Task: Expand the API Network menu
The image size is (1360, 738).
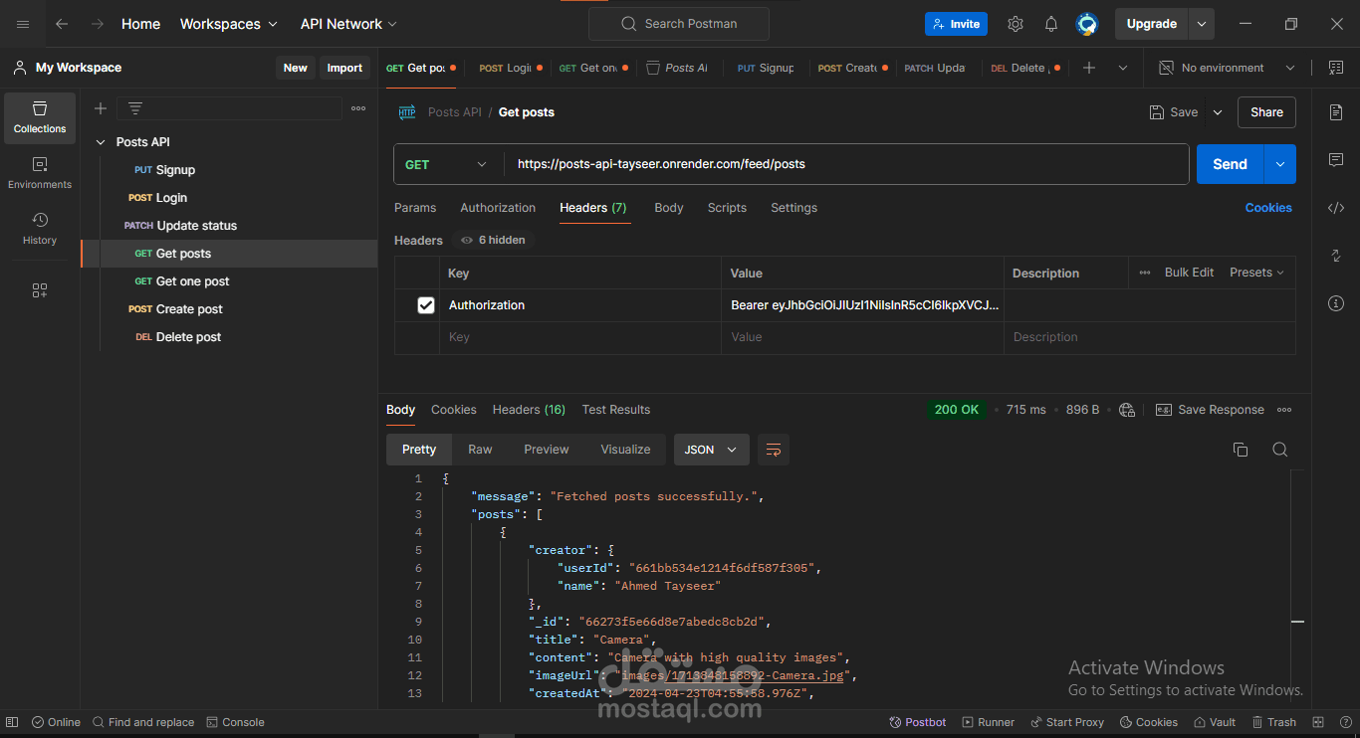Action: 349,24
